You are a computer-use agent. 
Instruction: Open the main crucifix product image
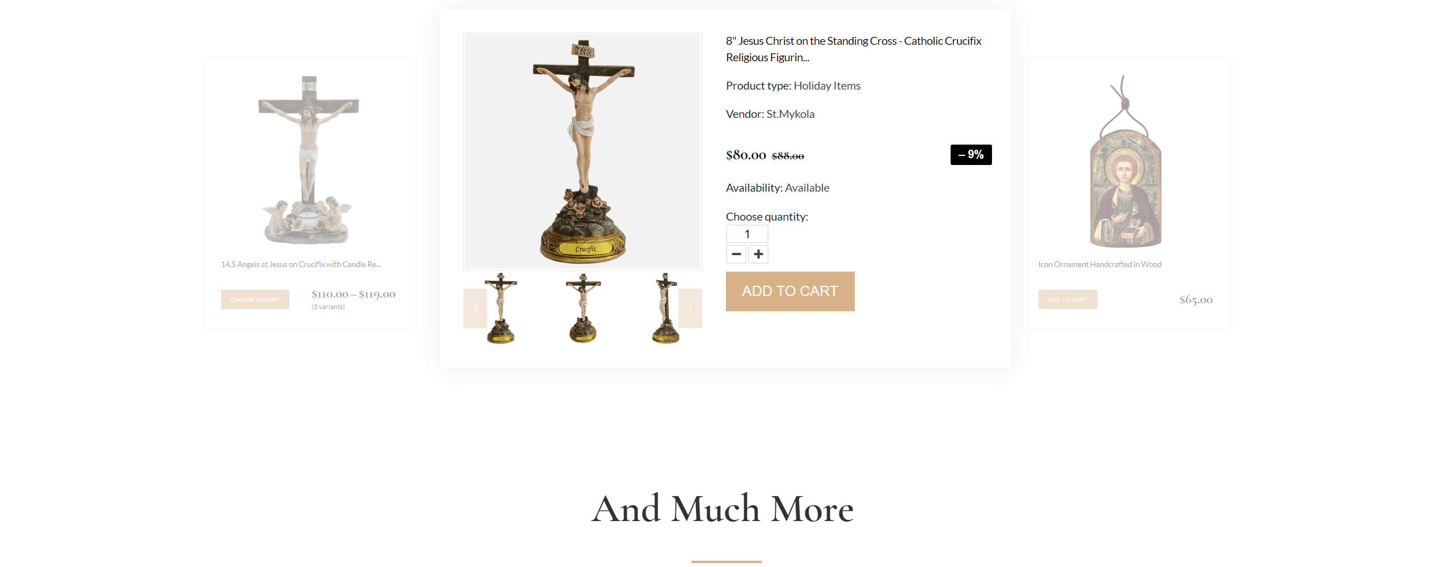(583, 151)
